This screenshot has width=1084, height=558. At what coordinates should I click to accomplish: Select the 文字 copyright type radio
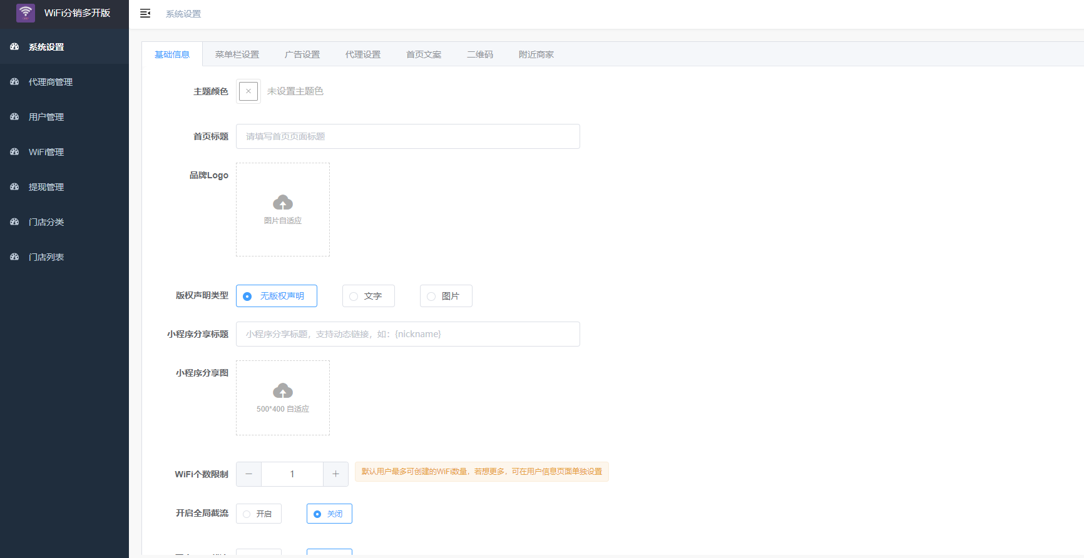(x=354, y=297)
